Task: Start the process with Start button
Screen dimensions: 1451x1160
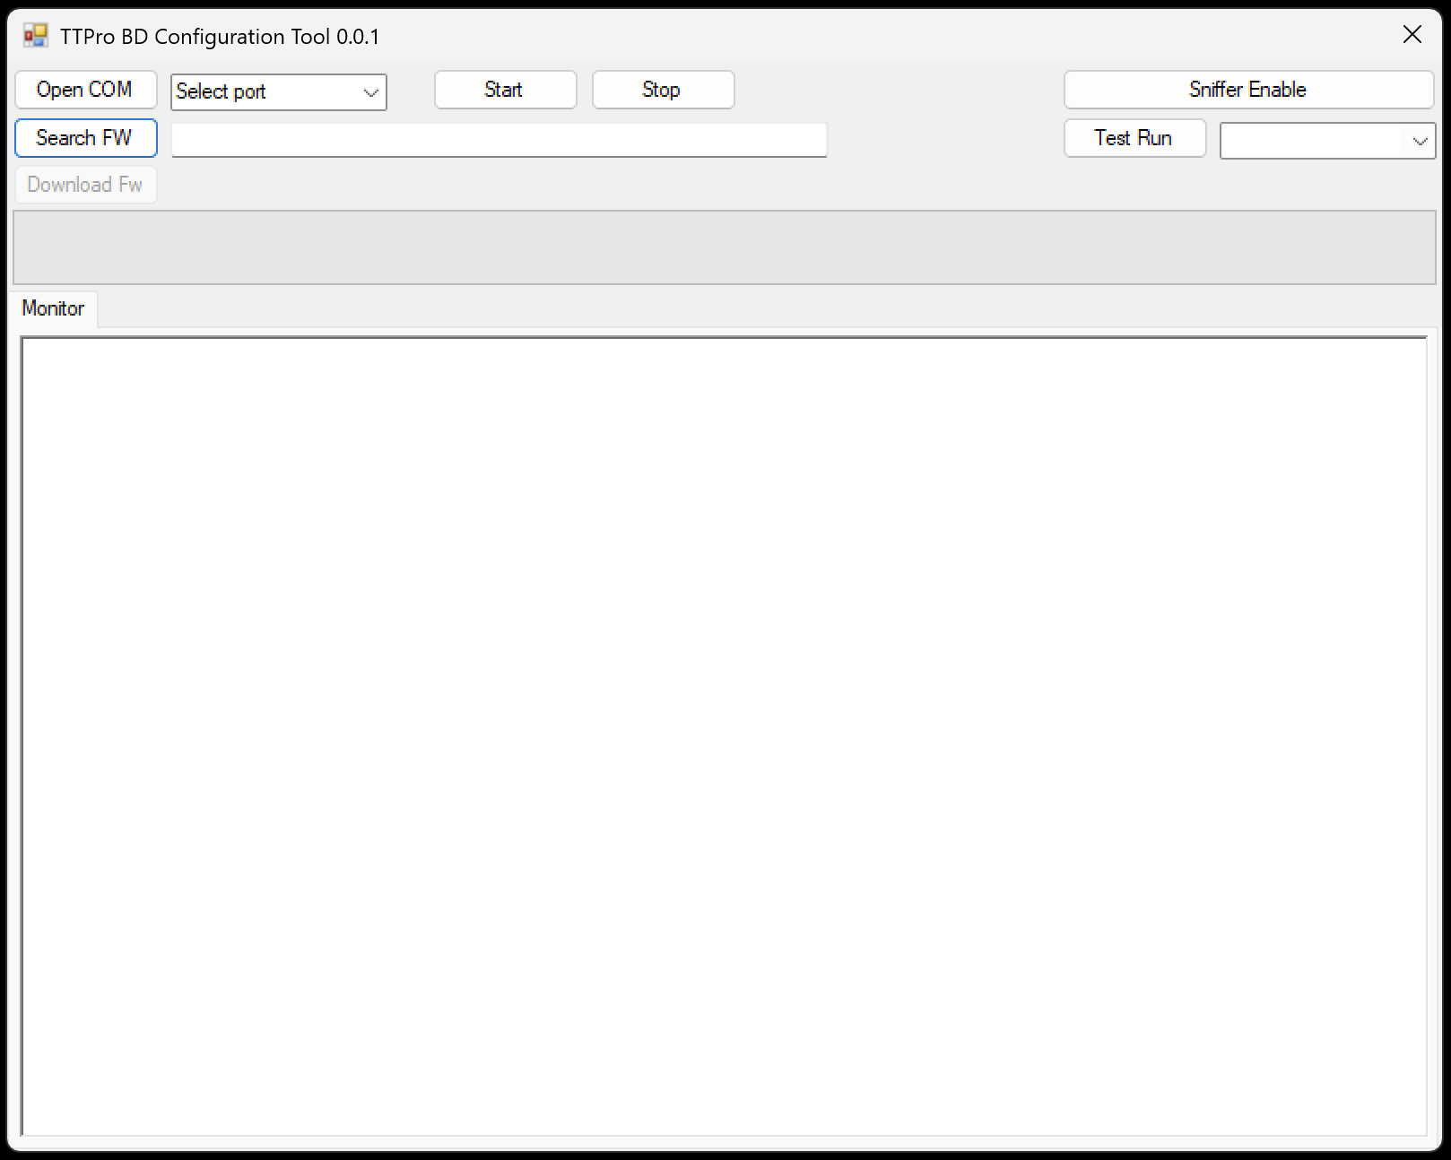Action: (505, 90)
